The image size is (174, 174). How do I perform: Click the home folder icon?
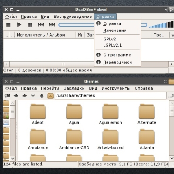(x=50, y=96)
